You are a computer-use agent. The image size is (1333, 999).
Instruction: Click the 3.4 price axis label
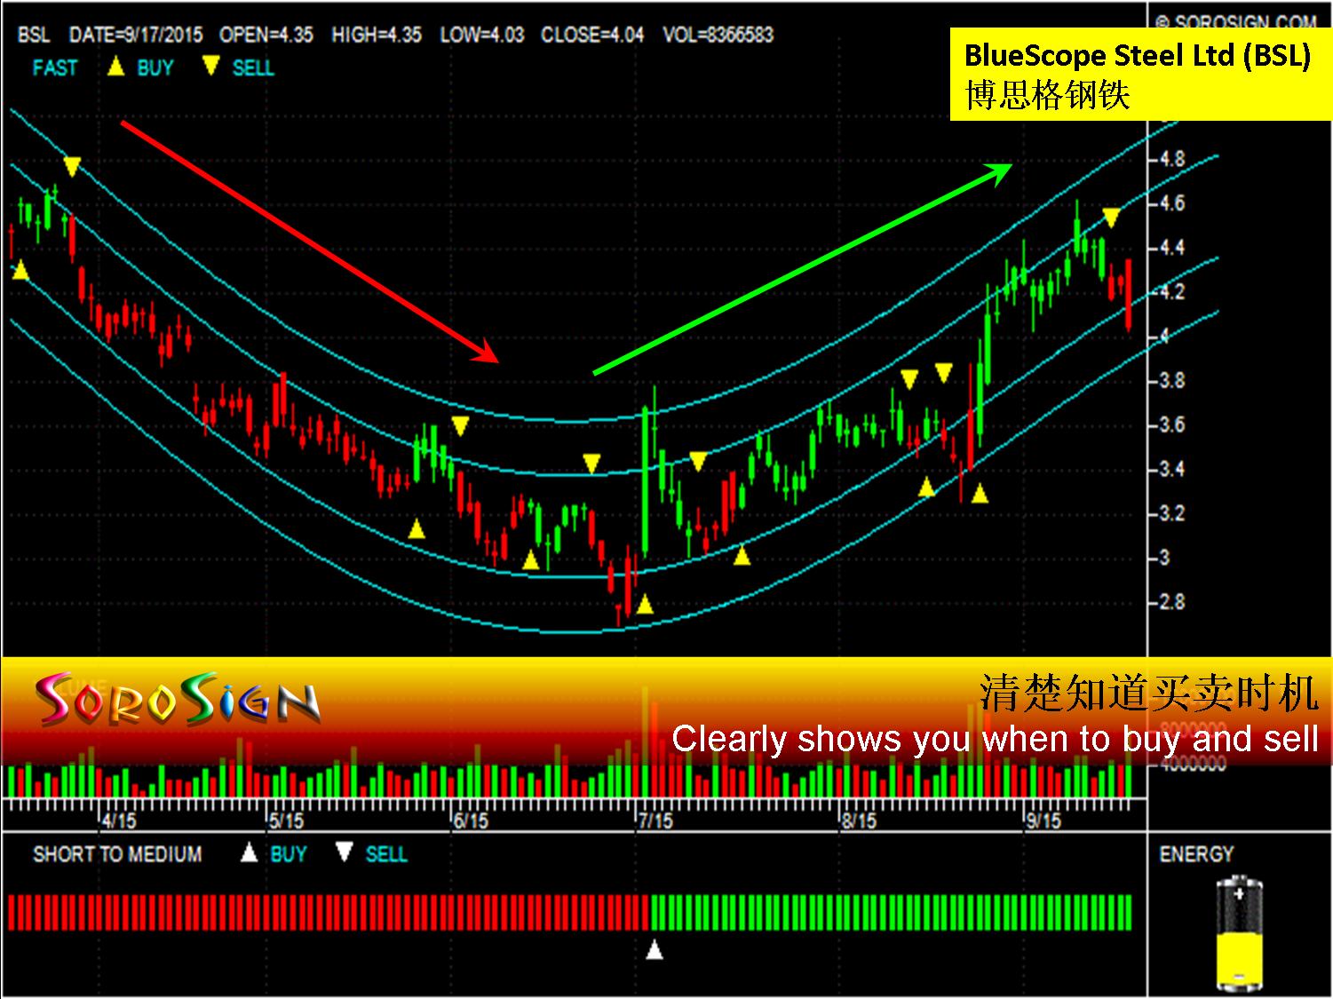[x=1171, y=470]
